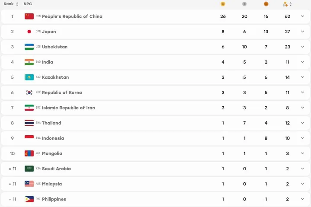
Task: Click the gold medal column icon
Action: tap(223, 4)
